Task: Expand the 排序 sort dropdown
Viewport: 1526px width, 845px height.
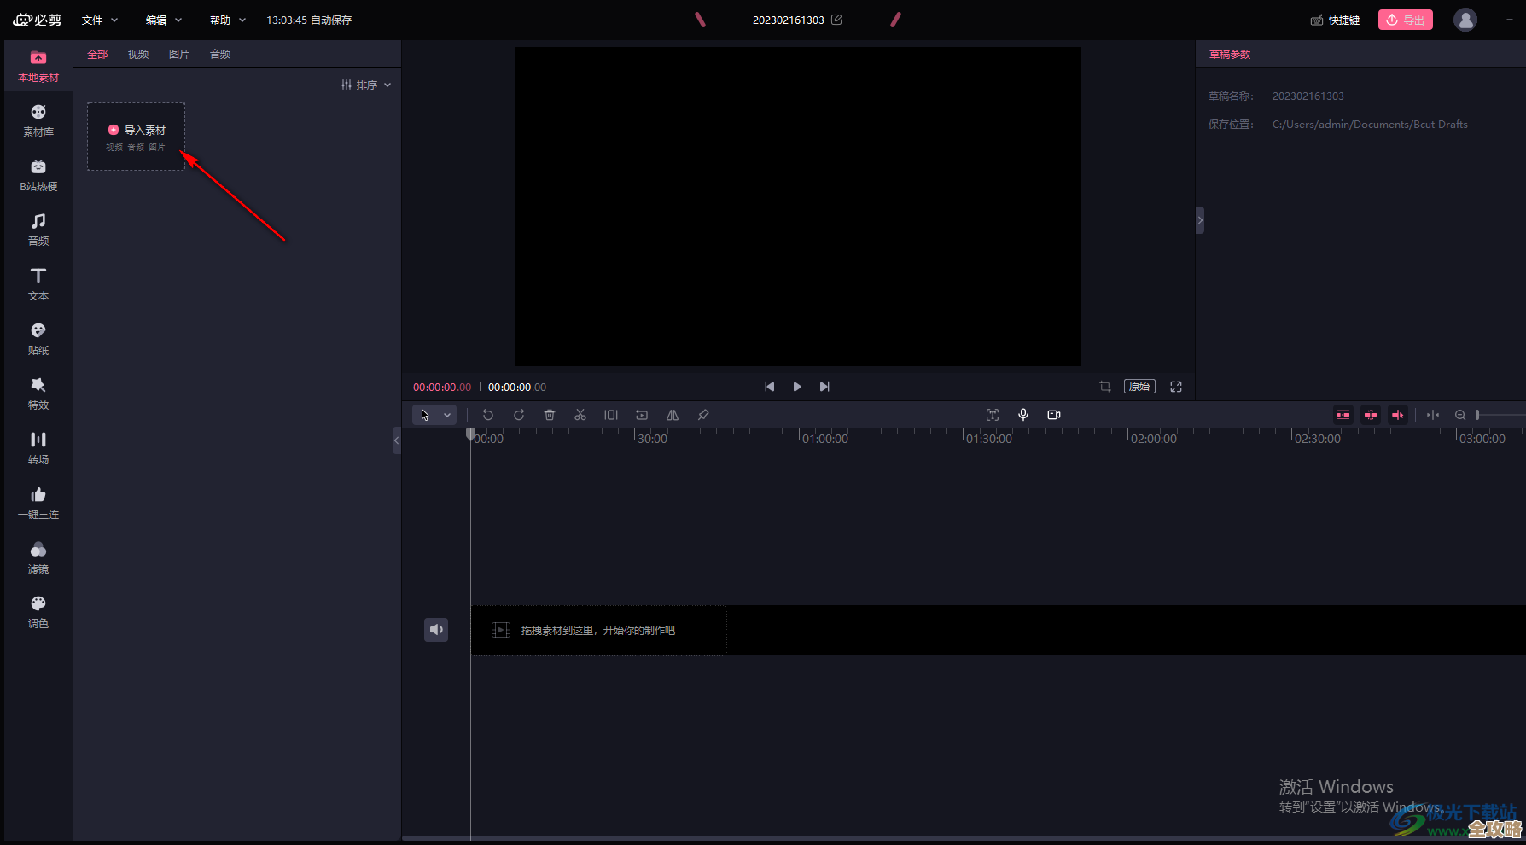Action: 366,84
